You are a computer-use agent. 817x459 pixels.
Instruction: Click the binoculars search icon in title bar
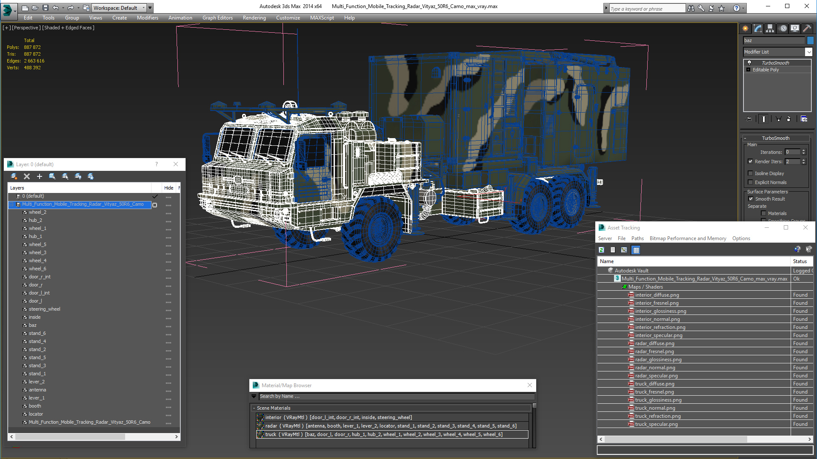tap(691, 8)
